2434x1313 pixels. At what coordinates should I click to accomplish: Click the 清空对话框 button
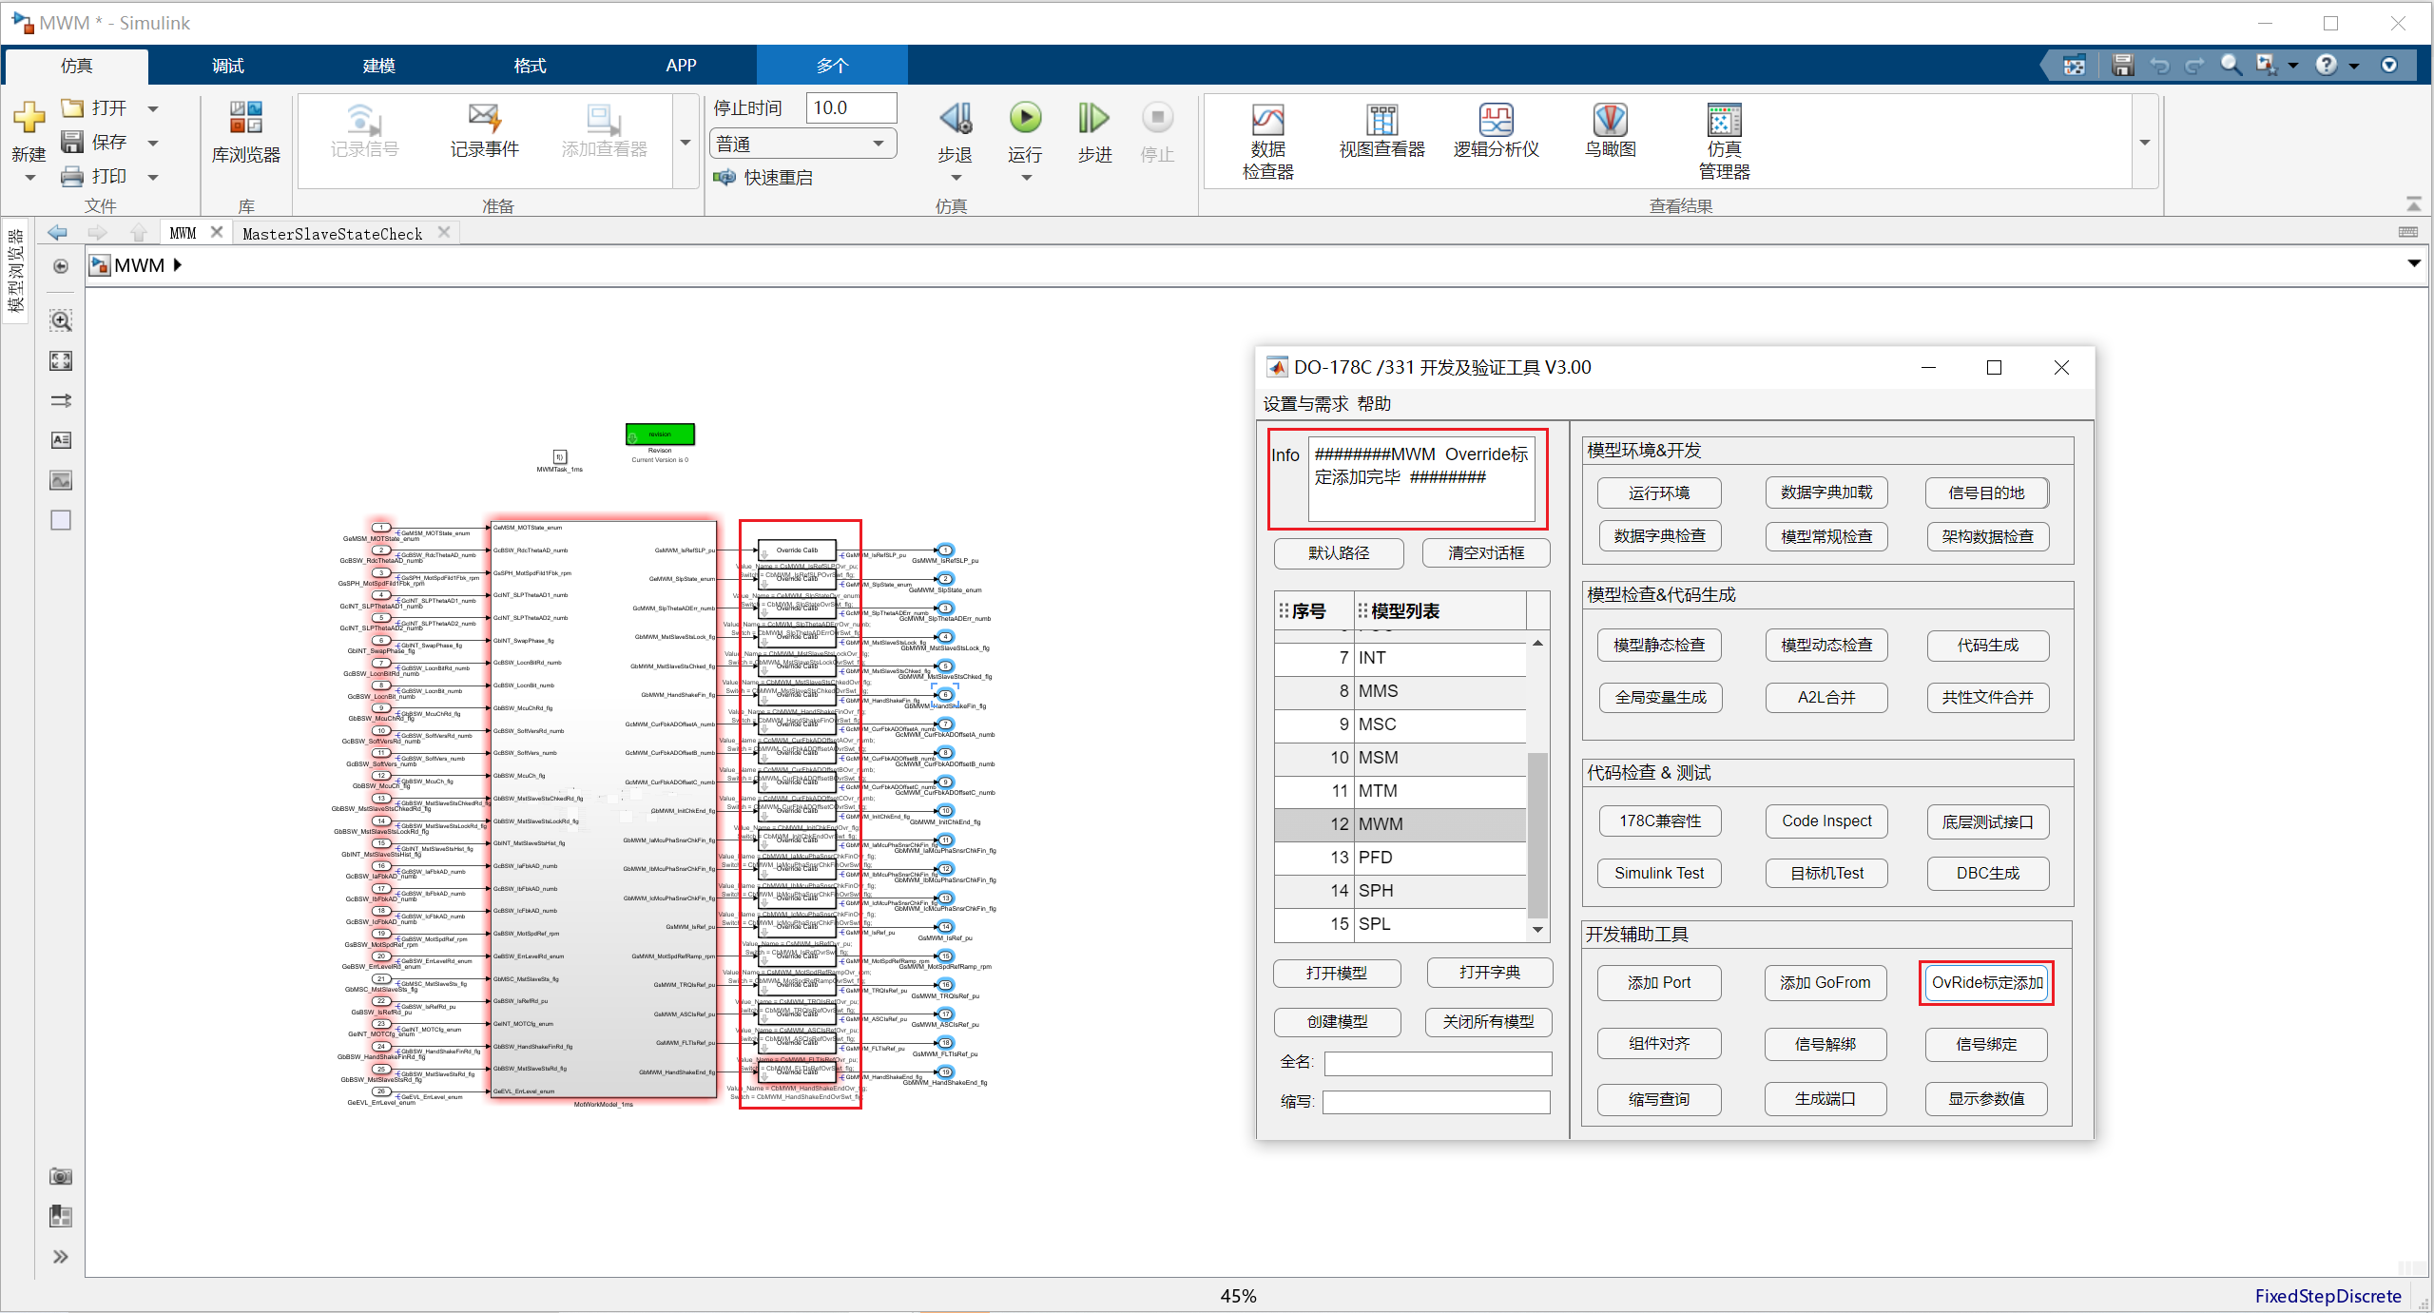tap(1485, 553)
